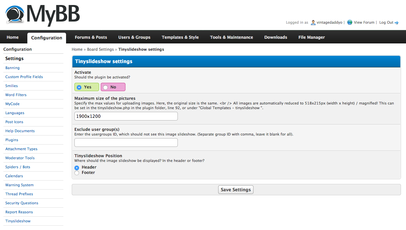Click the Maximum size of pictures field
This screenshot has width=406, height=230.
tap(126, 116)
